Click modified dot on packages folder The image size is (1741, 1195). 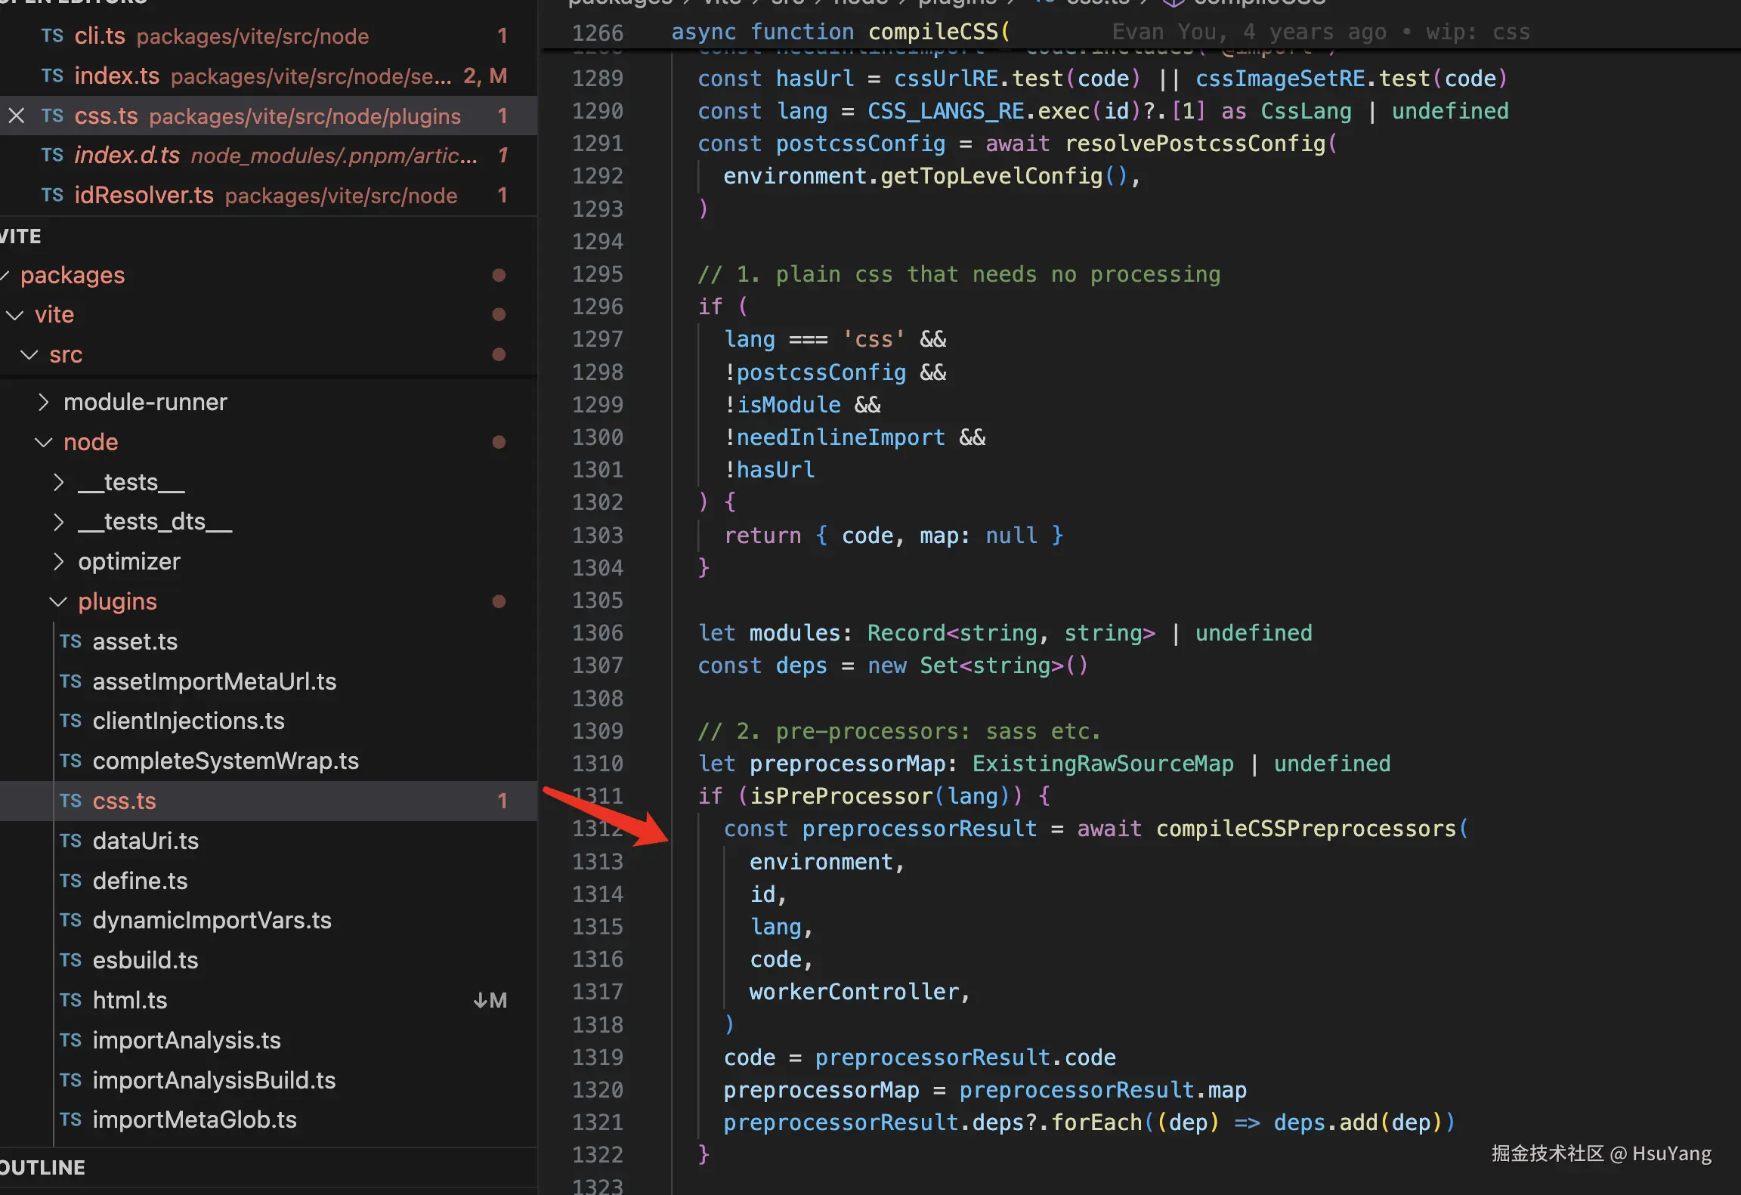(499, 275)
